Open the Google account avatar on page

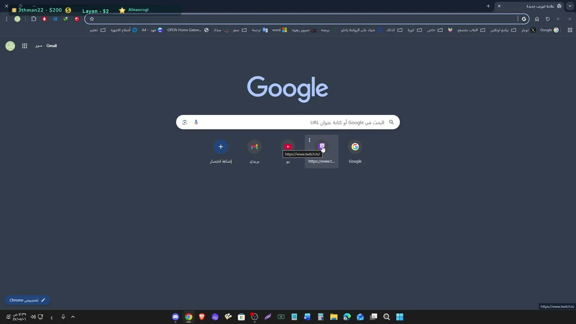tap(10, 46)
